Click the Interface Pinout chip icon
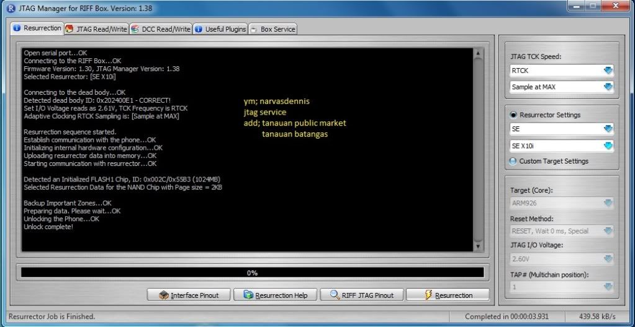 click(x=164, y=295)
